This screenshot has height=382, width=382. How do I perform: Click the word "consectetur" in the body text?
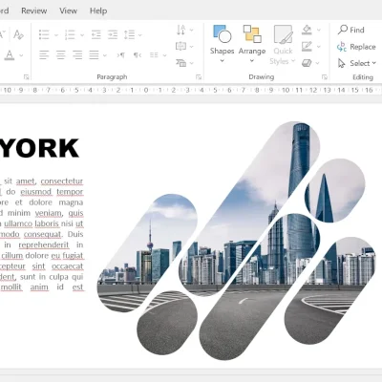pos(62,181)
